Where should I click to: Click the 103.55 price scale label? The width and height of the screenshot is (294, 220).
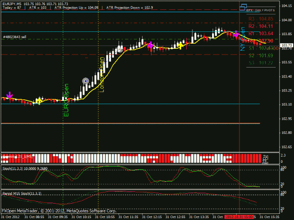click(286, 62)
